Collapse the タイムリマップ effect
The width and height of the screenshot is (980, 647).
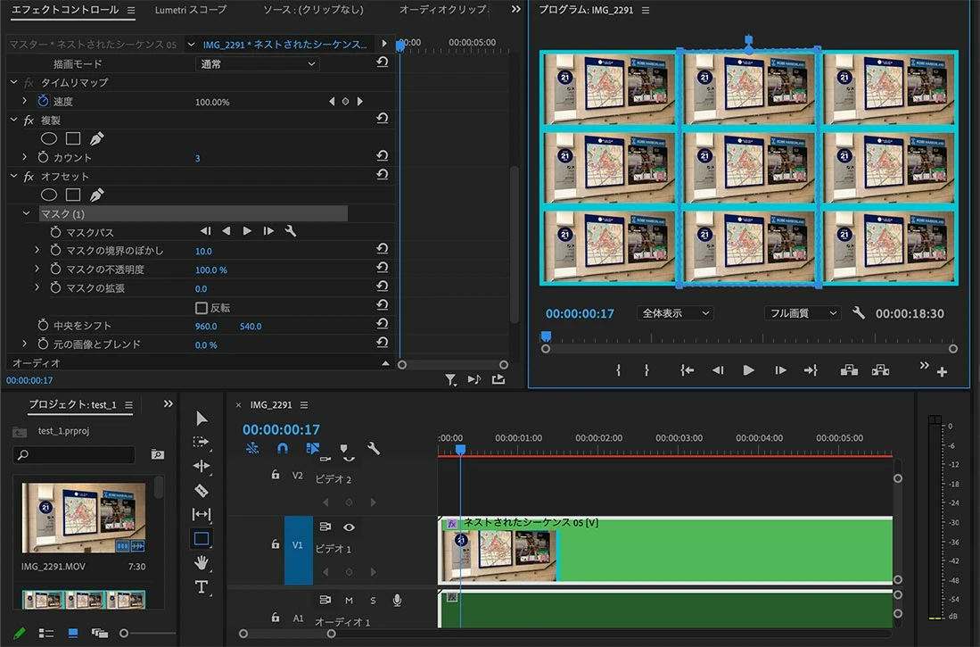[x=13, y=82]
